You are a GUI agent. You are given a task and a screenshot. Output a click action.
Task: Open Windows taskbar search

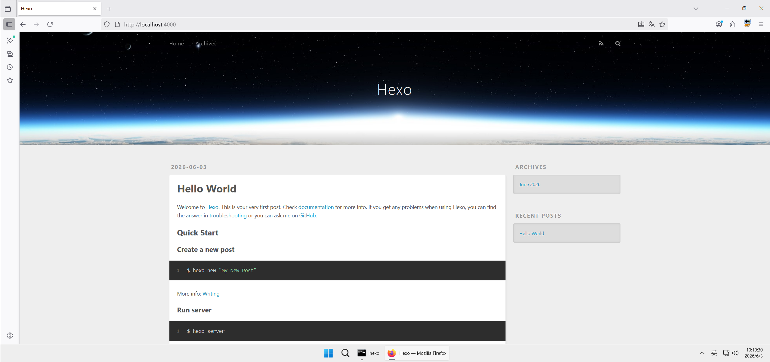[x=345, y=353]
